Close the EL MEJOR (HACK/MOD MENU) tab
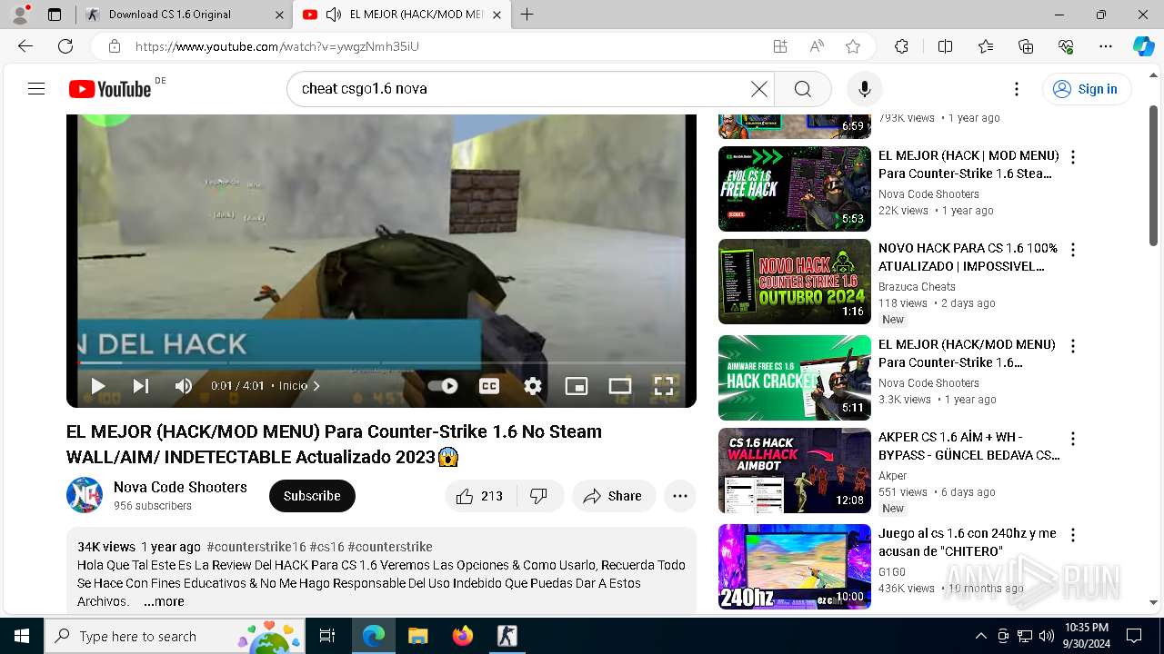The image size is (1164, 654). 497,15
